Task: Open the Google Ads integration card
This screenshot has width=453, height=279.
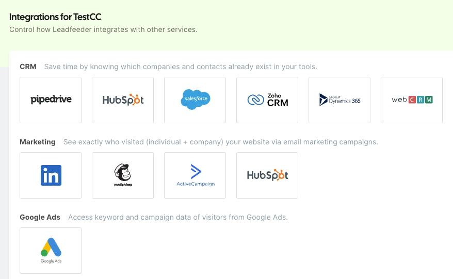Action: click(51, 251)
